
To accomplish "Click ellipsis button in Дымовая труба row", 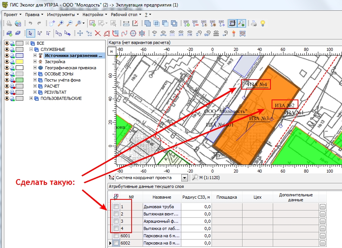I will 322,207.
